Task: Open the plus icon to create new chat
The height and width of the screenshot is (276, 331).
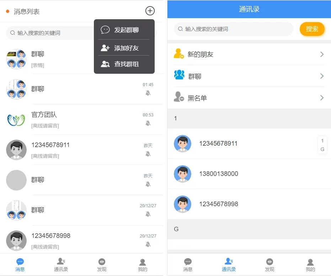Action: [x=150, y=11]
